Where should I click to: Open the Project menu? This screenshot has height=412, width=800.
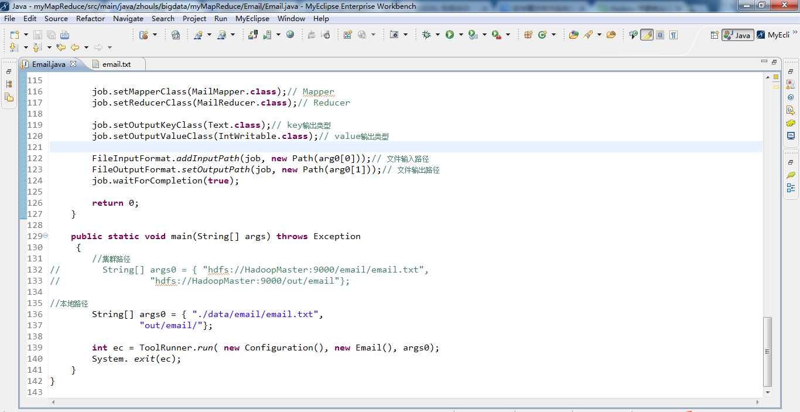194,18
